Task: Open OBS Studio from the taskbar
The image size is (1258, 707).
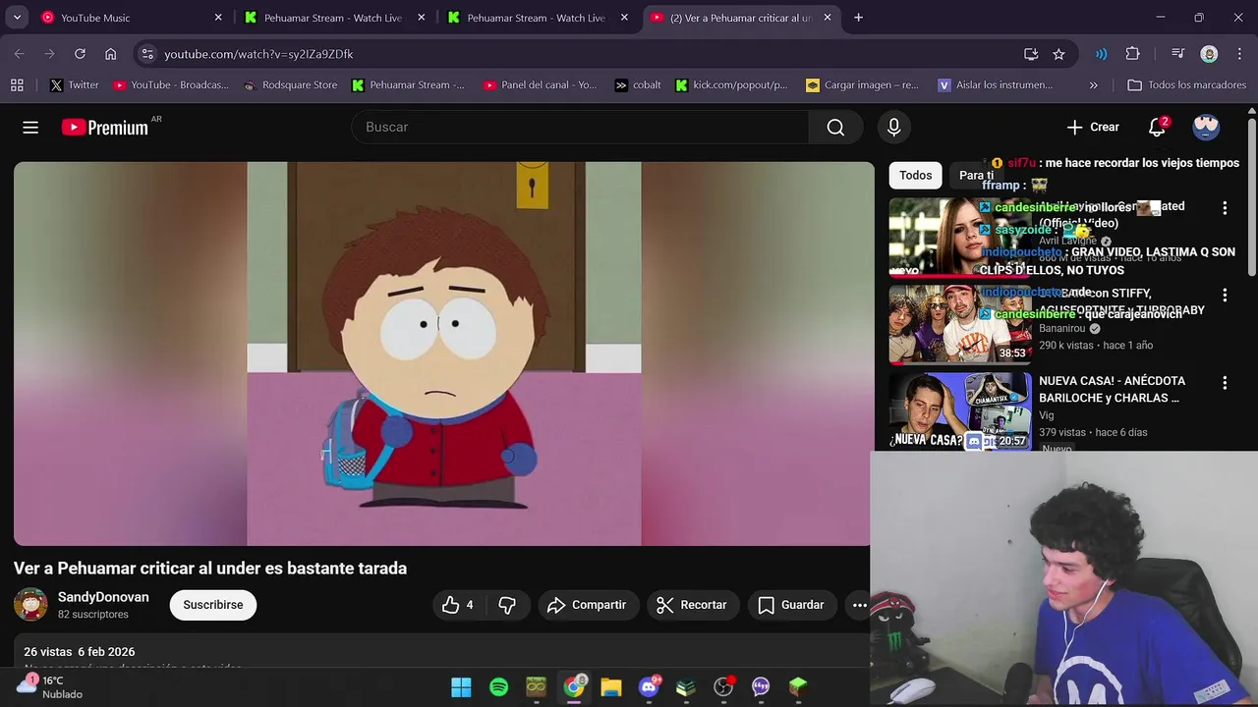Action: 723,687
